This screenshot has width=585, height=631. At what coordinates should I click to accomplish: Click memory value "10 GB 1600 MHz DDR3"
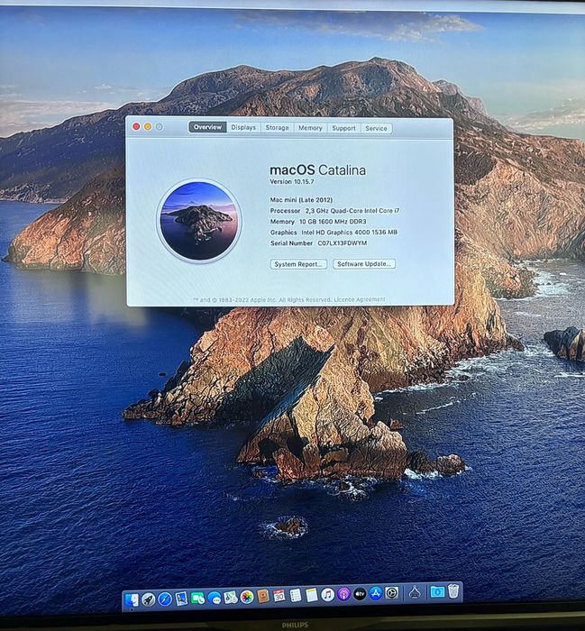coord(333,222)
